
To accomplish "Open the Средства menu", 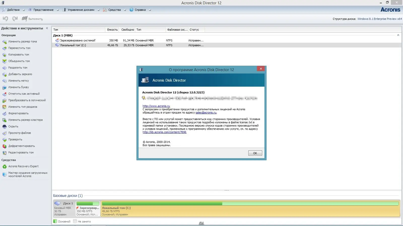I will click(x=114, y=10).
